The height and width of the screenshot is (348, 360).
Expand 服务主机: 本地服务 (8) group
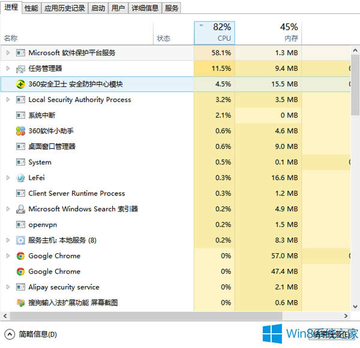click(8, 241)
